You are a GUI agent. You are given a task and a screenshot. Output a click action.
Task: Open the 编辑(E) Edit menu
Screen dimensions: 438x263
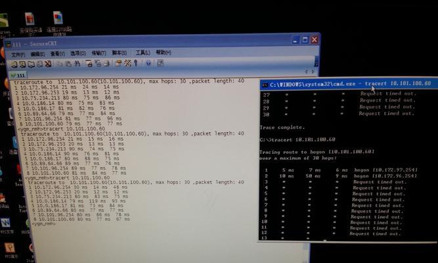click(x=39, y=53)
